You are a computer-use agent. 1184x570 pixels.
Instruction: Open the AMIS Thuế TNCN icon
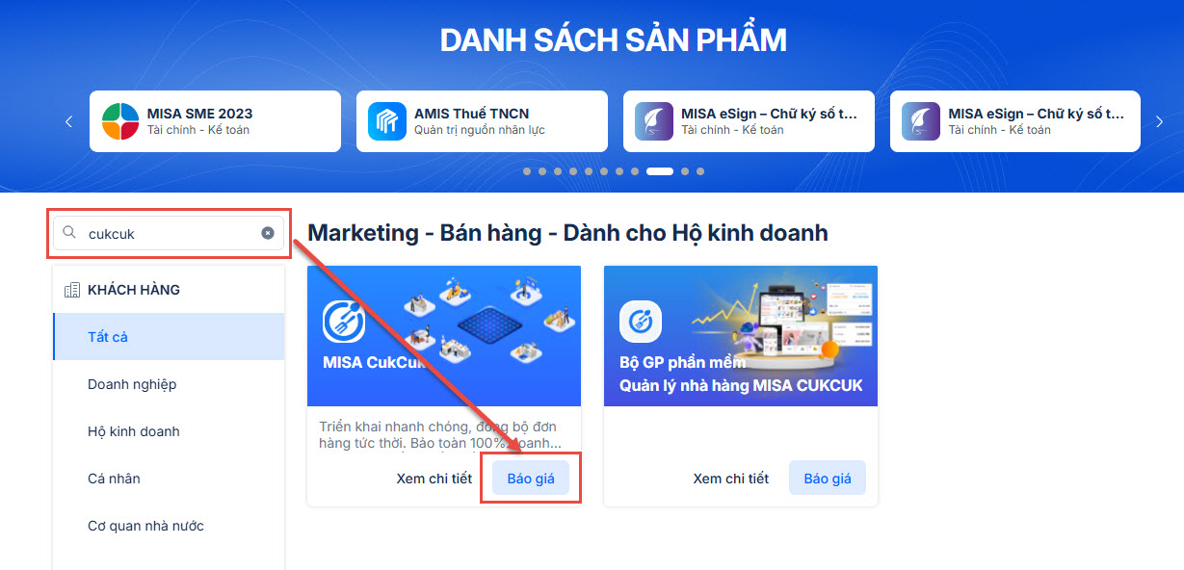click(387, 121)
